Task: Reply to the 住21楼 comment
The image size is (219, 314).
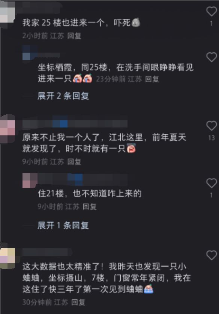Action: (89, 206)
